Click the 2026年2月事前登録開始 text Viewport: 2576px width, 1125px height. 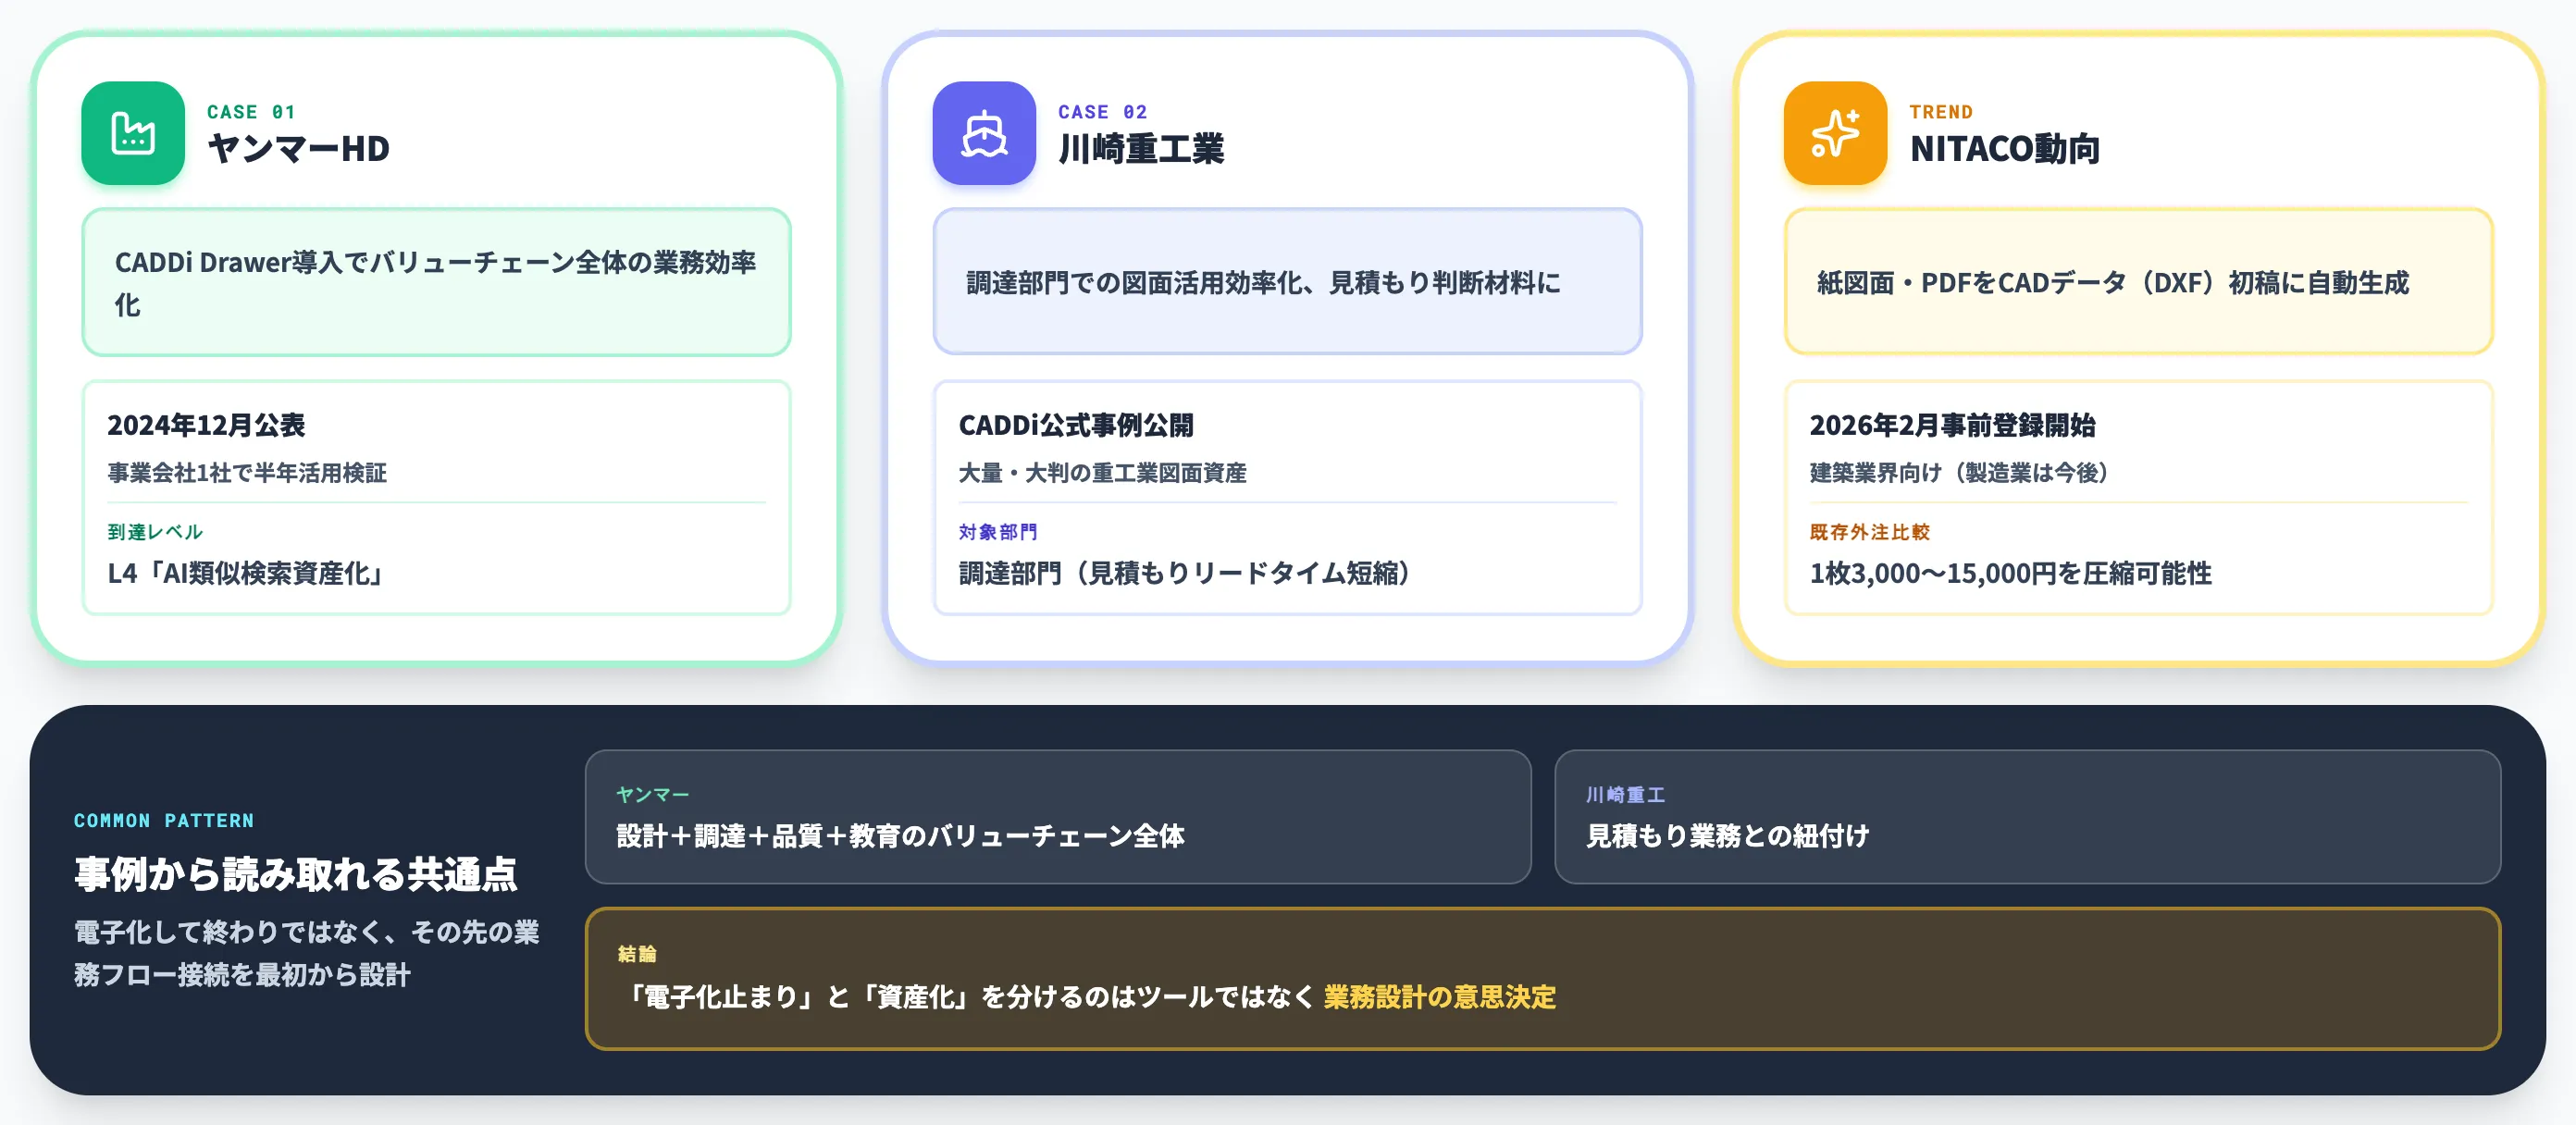pos(1952,425)
